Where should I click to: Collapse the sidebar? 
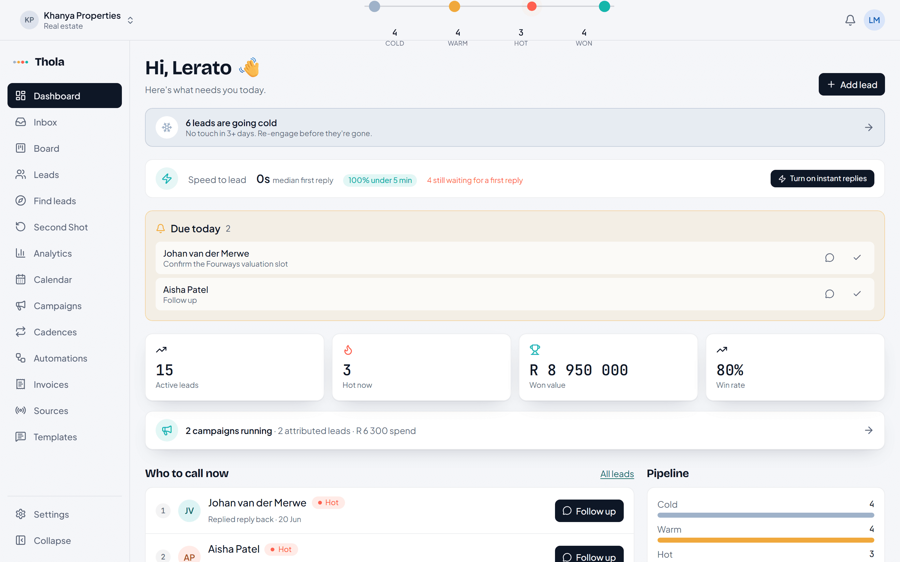tap(65, 540)
